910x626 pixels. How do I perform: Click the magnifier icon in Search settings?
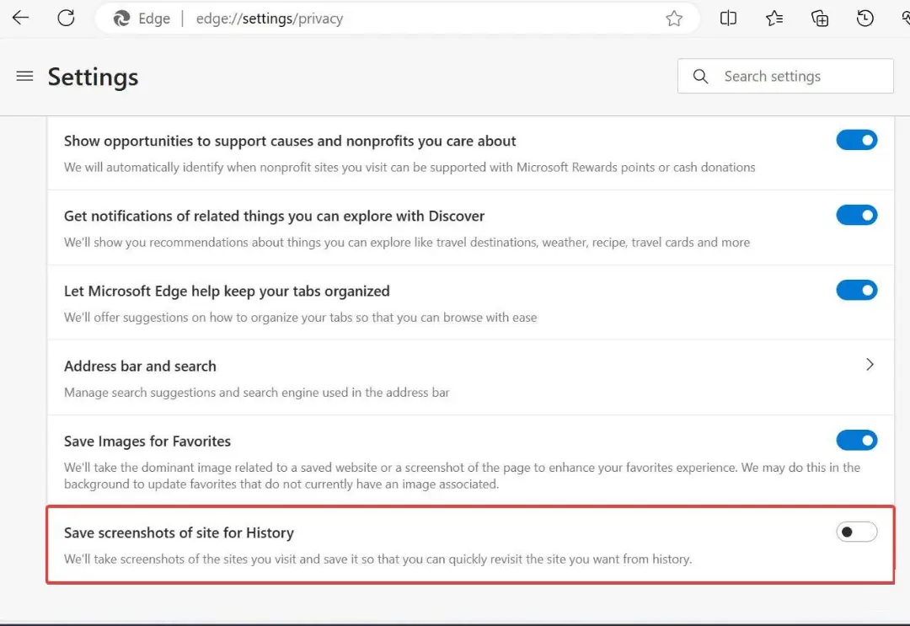pos(700,76)
